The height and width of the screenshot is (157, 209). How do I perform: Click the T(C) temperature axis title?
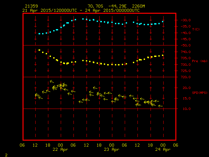(x=196, y=29)
